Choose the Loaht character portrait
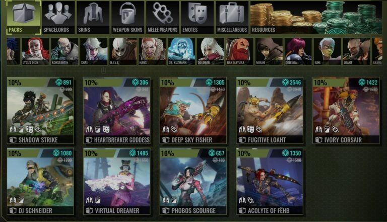 pos(356,51)
